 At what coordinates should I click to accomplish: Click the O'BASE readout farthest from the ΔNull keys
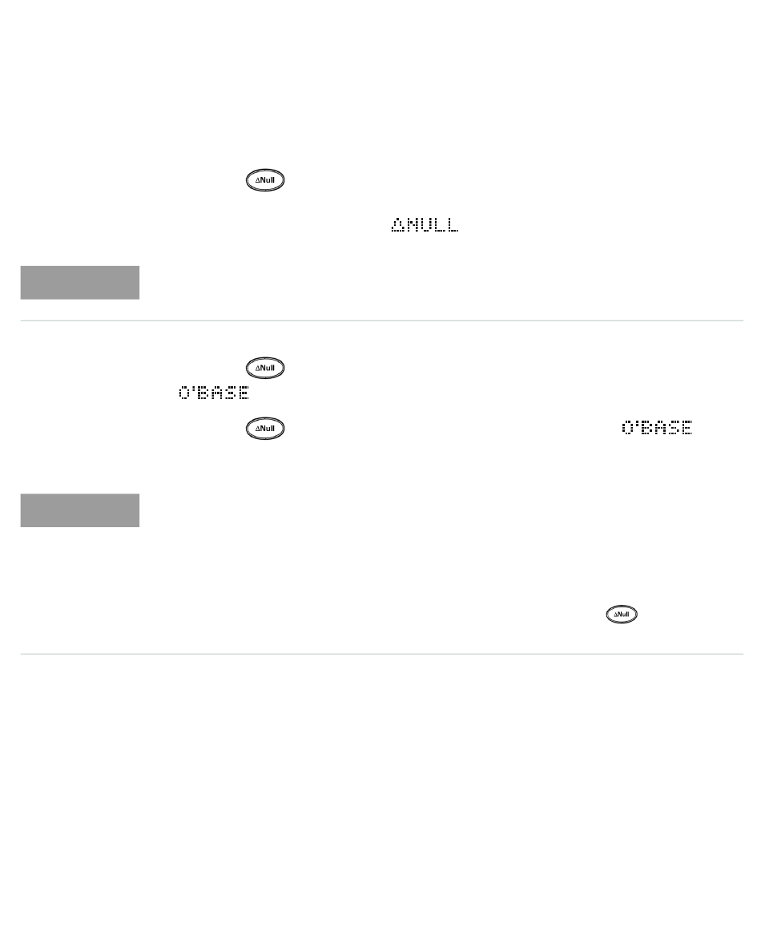pyautogui.click(x=657, y=428)
